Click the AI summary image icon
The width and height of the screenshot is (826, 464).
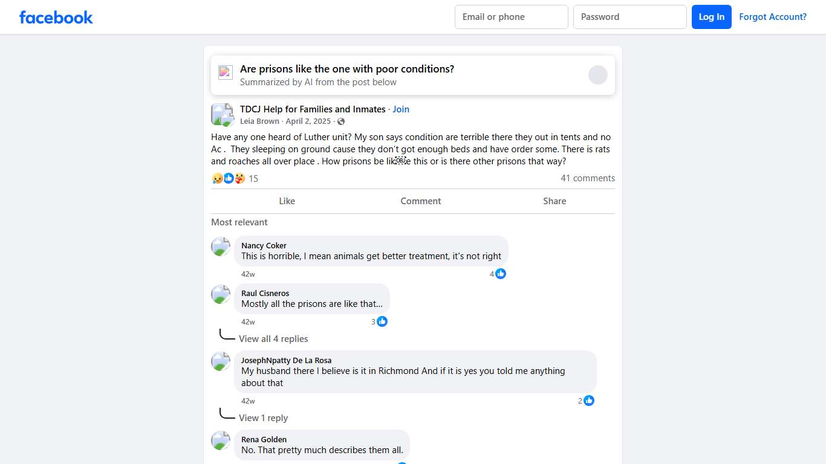point(226,72)
